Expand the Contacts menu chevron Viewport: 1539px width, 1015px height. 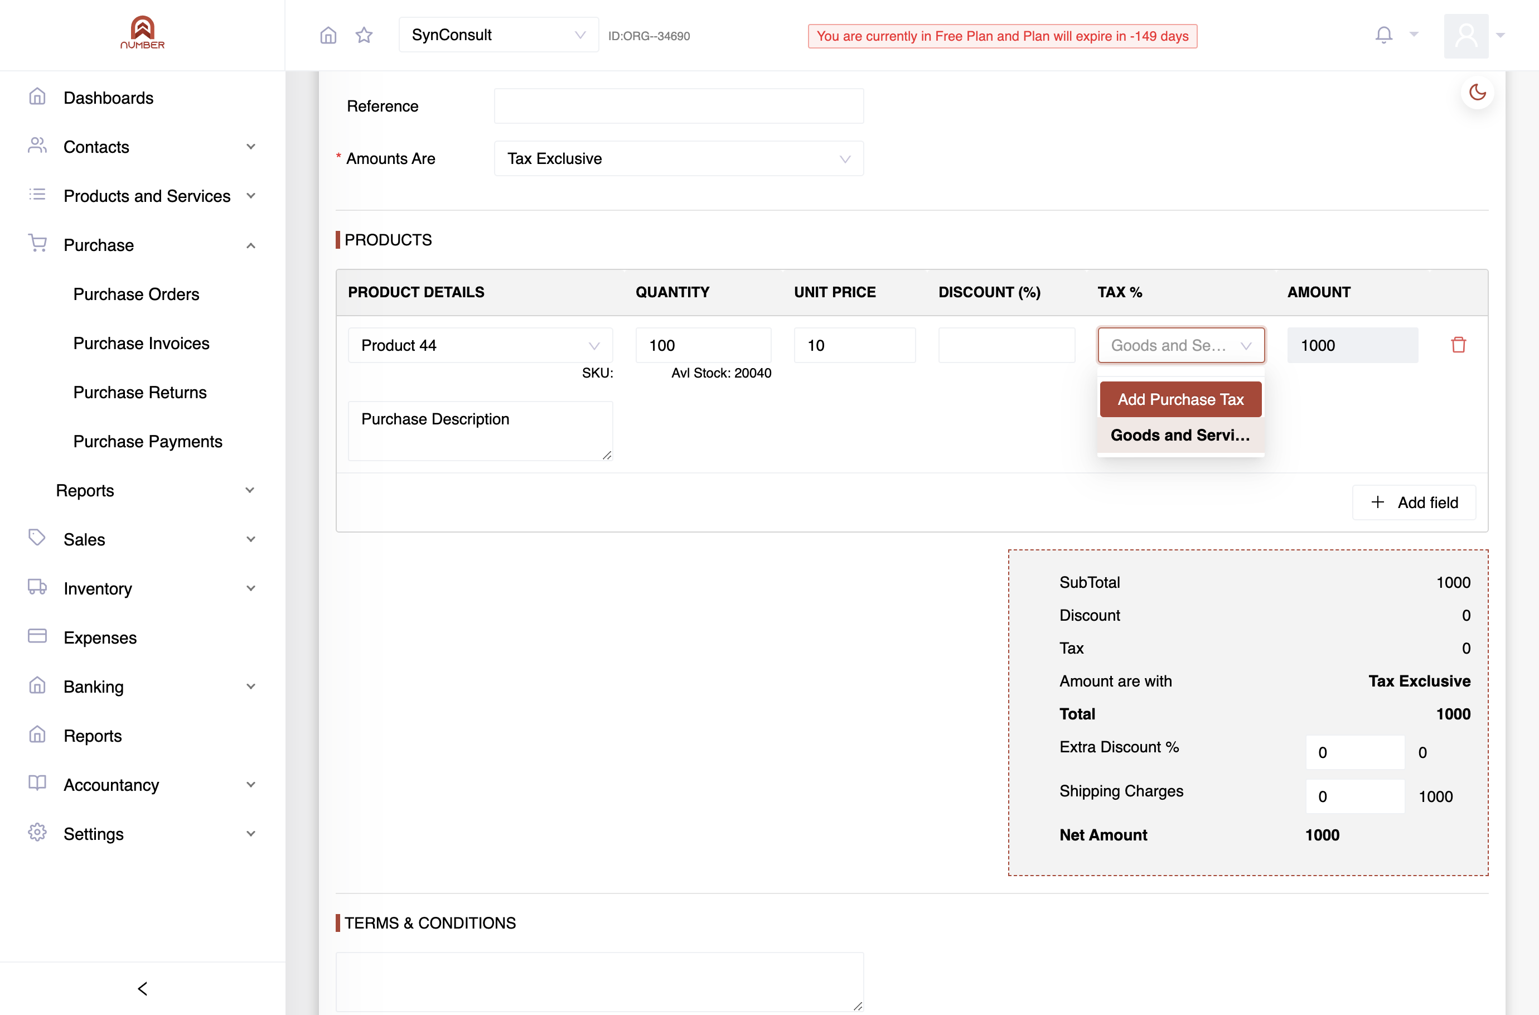click(x=251, y=147)
